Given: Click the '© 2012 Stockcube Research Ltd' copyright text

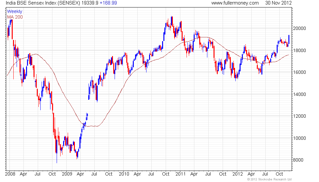Looking at the screenshot, I should [x=270, y=179].
